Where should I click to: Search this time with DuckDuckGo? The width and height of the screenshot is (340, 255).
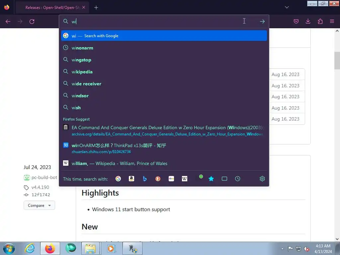click(158, 179)
